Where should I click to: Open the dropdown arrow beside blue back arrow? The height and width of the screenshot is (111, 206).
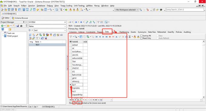[78, 22]
